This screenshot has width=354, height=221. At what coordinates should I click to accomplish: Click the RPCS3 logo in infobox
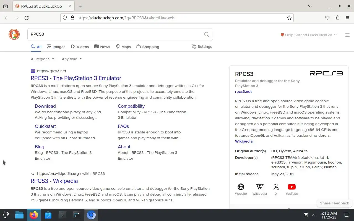point(326,73)
